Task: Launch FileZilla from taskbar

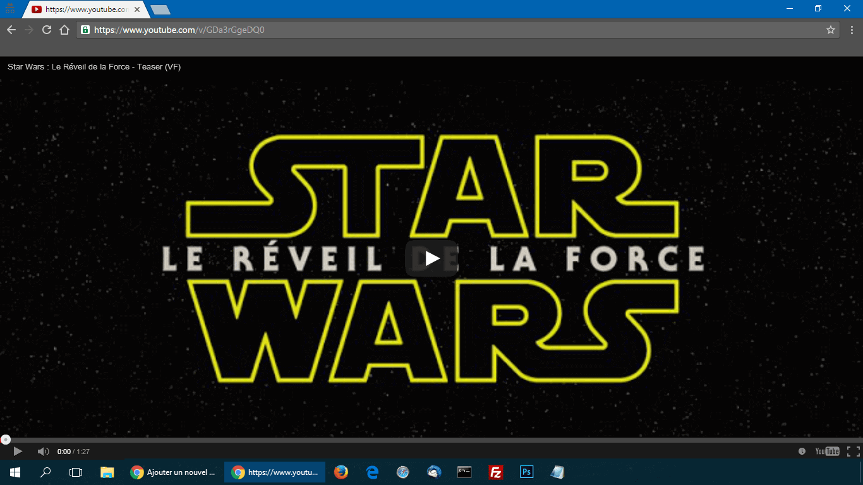Action: [495, 472]
